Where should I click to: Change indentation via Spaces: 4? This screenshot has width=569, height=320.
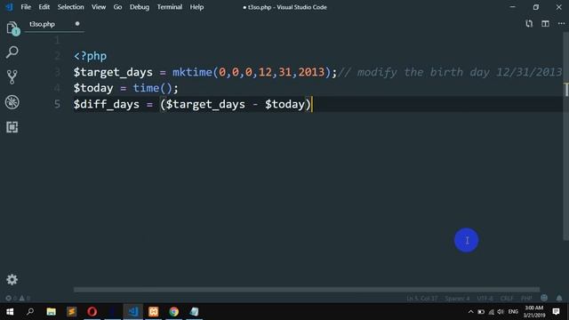457,299
